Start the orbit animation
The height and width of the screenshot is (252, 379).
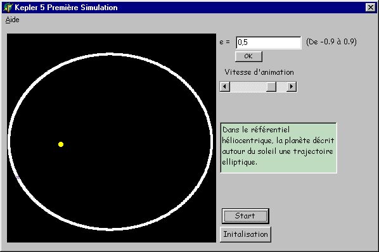point(245,216)
